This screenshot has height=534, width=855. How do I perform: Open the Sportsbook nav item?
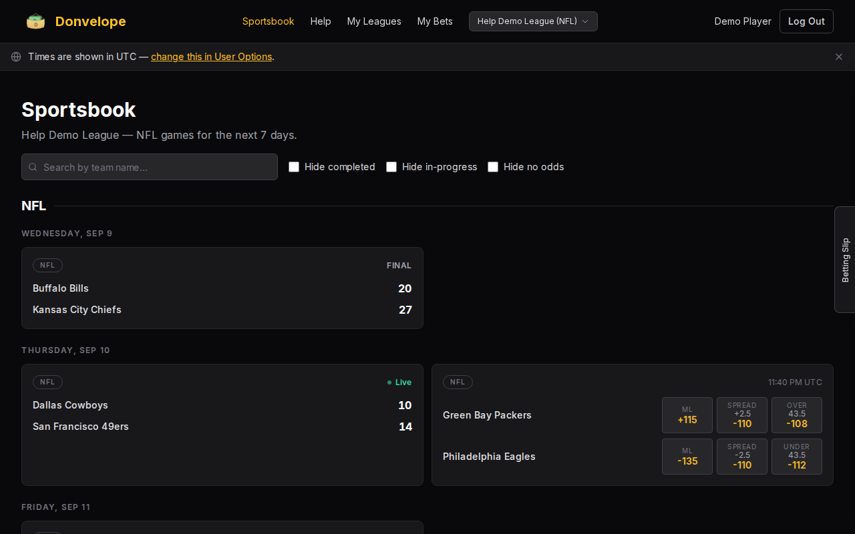(x=268, y=21)
